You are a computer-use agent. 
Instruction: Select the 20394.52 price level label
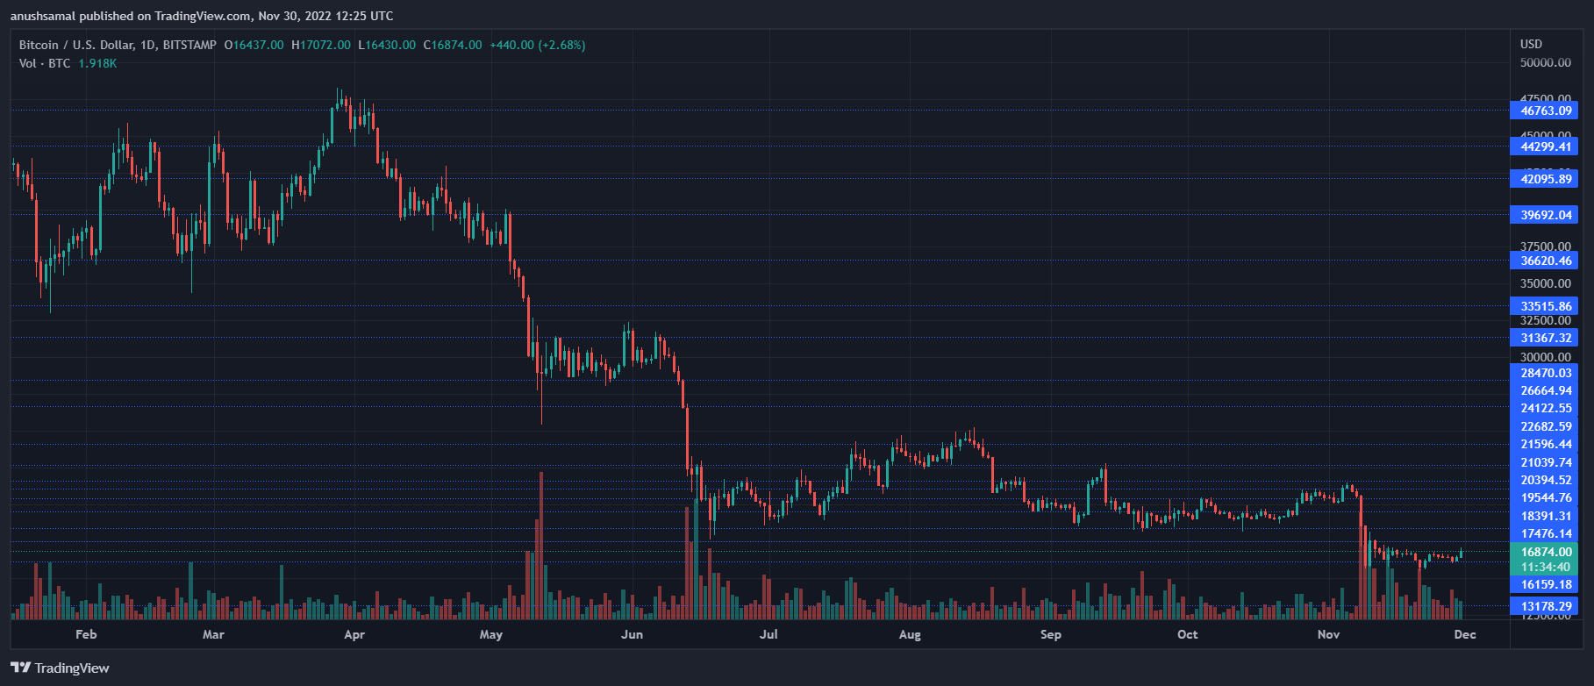coord(1544,480)
